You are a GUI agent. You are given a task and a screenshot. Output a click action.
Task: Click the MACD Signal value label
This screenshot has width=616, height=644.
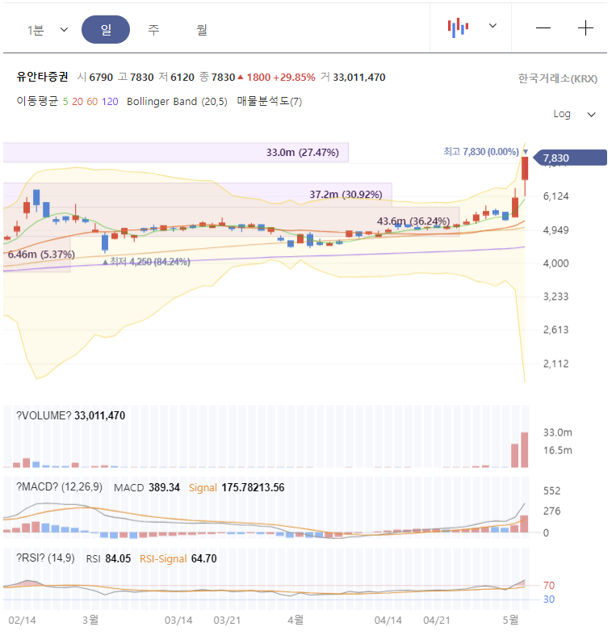237,487
